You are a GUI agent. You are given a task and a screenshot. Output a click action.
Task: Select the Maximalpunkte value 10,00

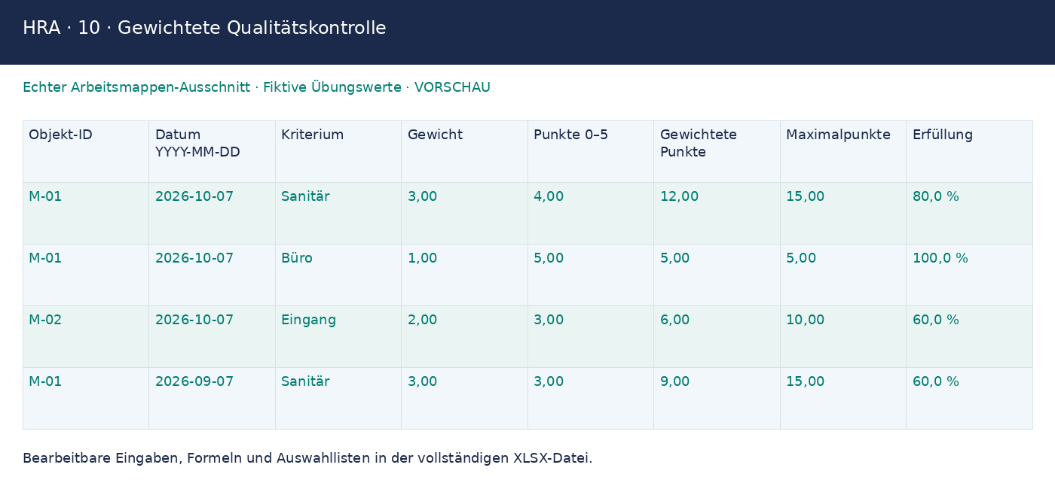pos(843,336)
